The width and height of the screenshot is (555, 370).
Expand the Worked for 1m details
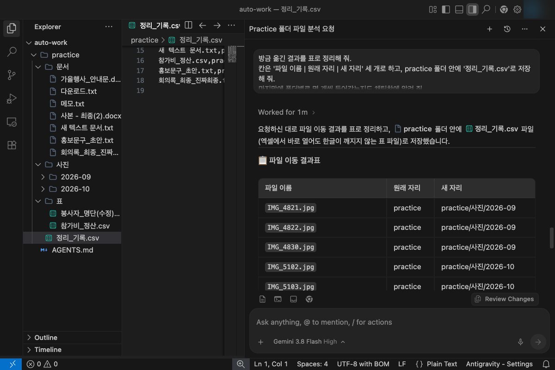click(x=287, y=112)
